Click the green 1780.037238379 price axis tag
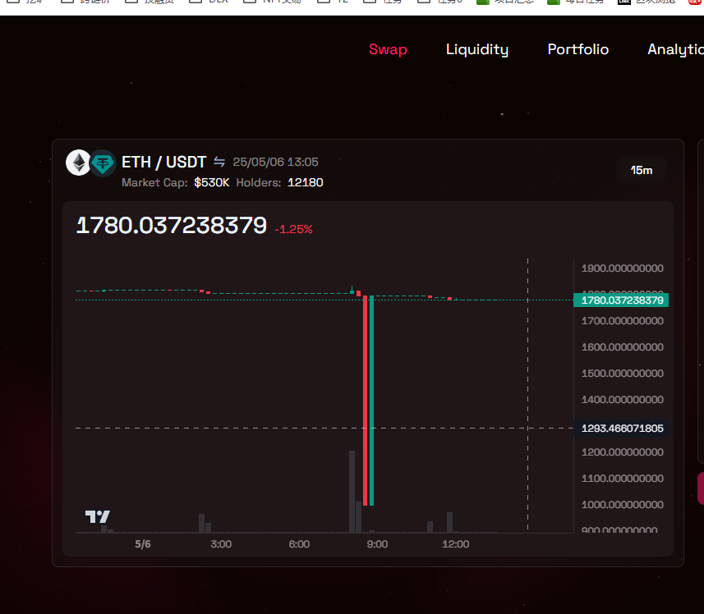 pos(621,300)
